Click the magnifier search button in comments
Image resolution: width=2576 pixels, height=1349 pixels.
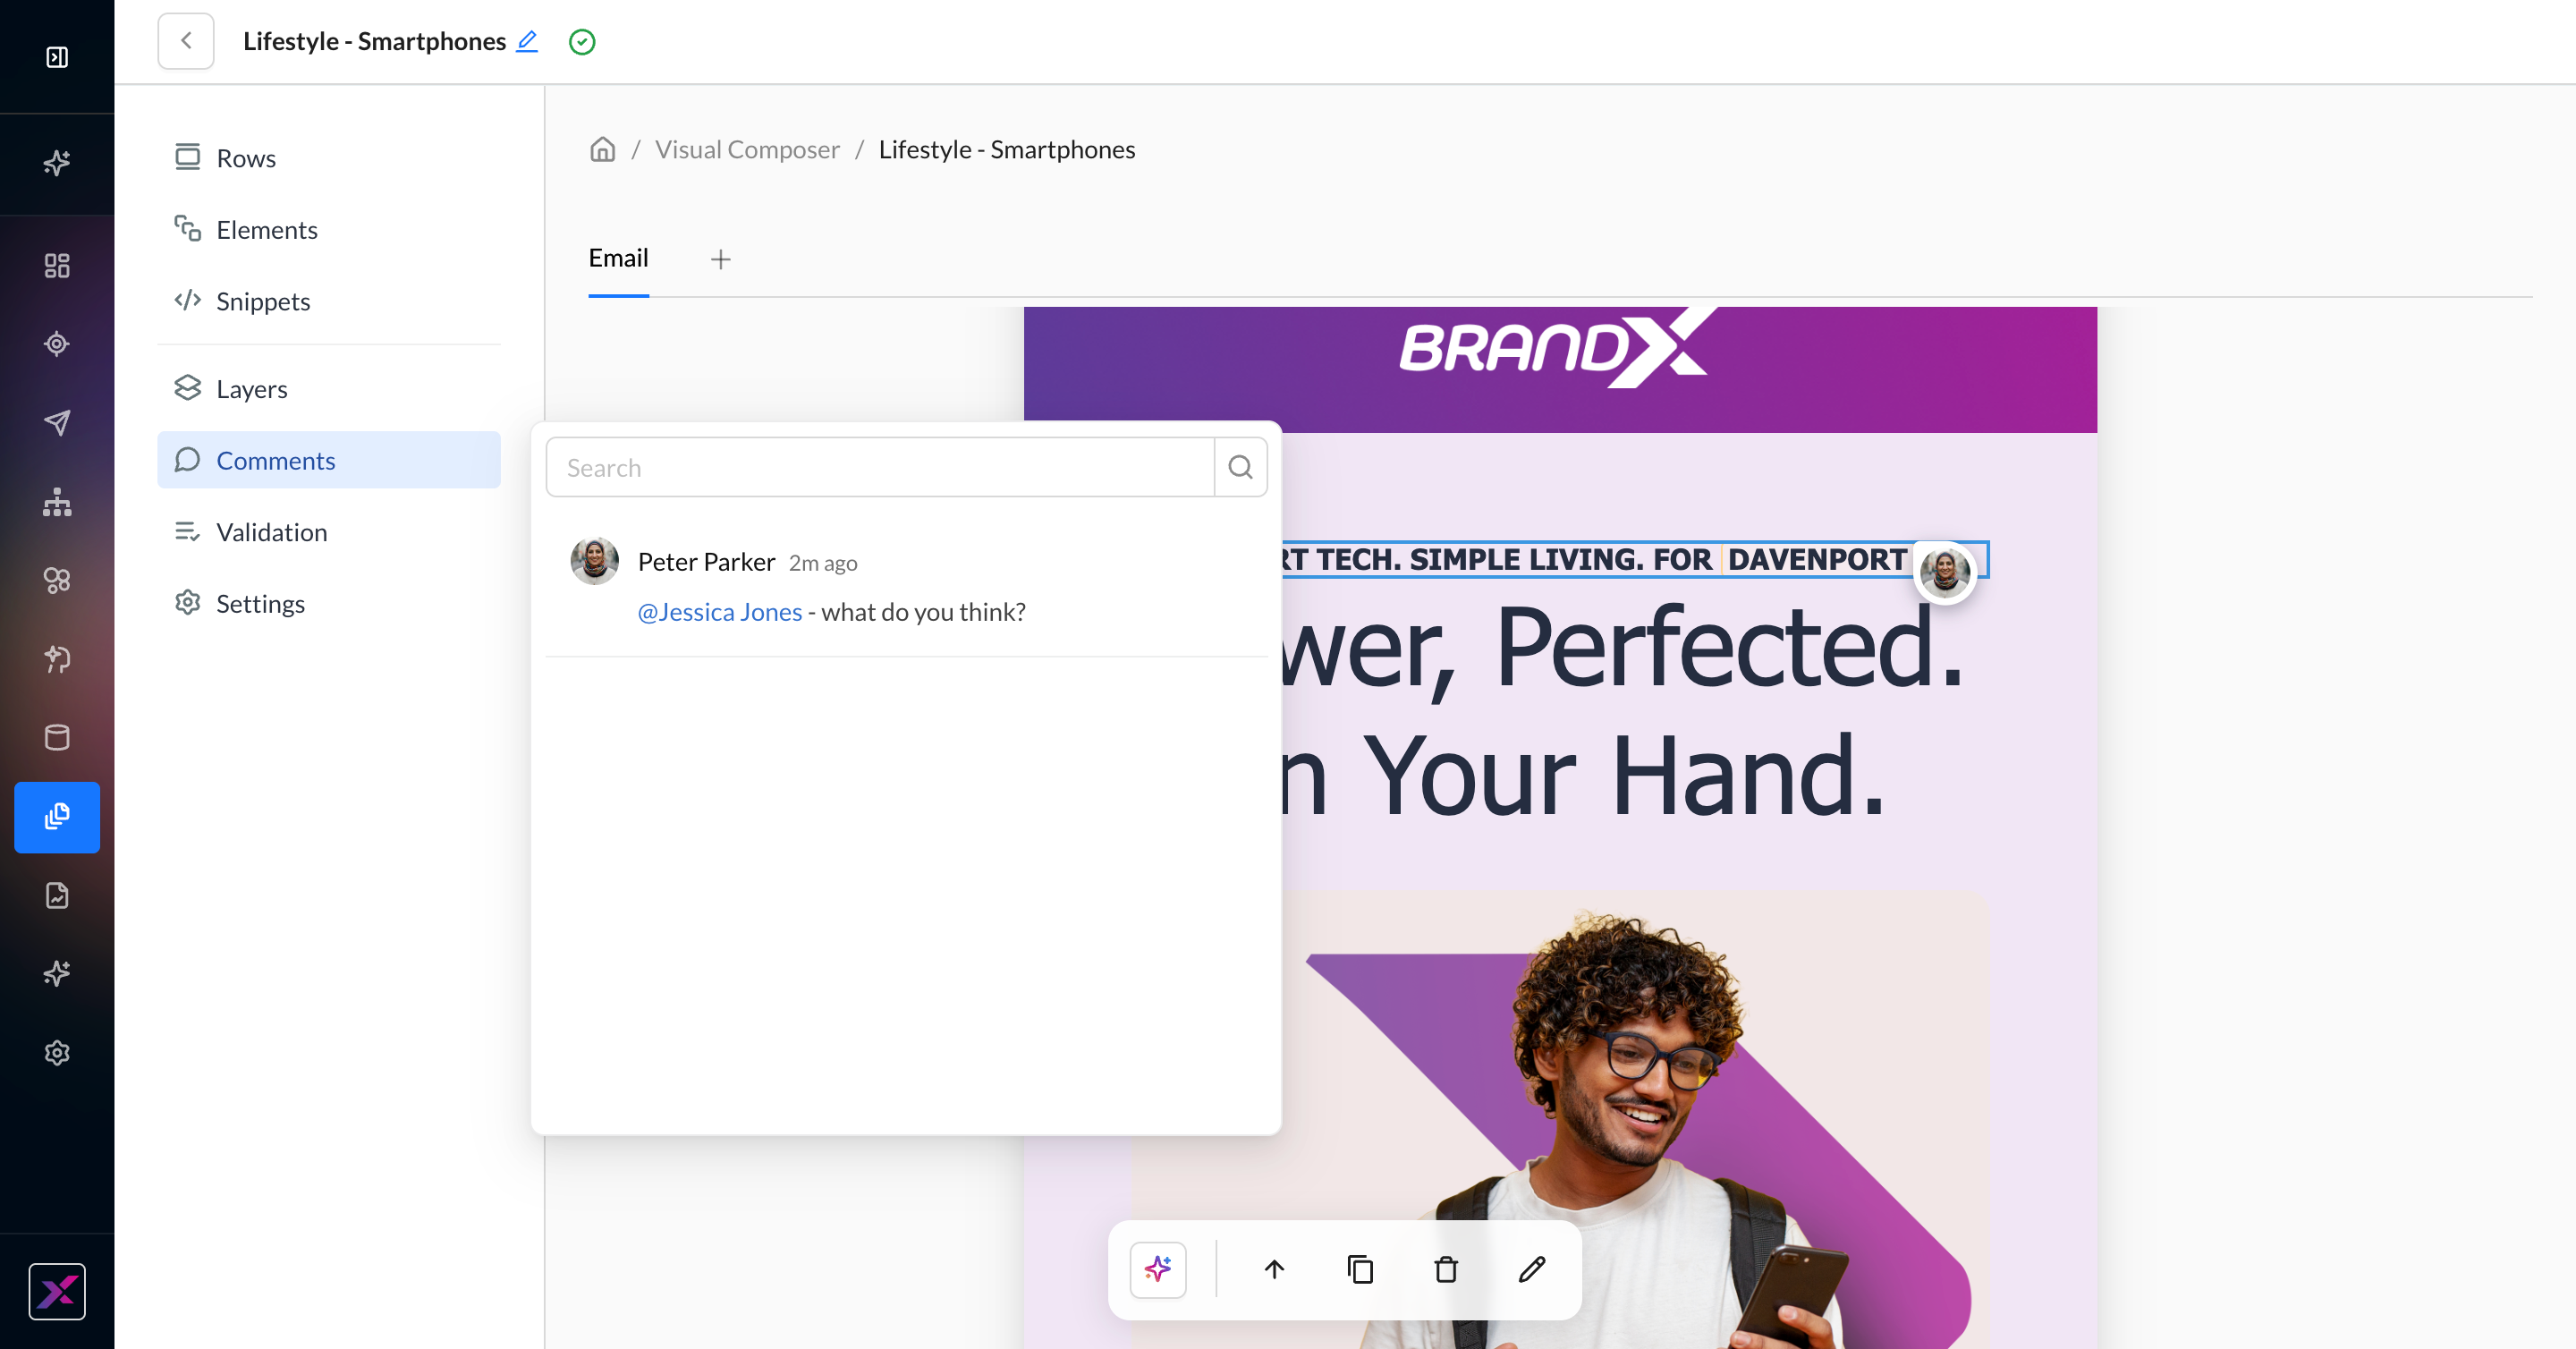1241,467
